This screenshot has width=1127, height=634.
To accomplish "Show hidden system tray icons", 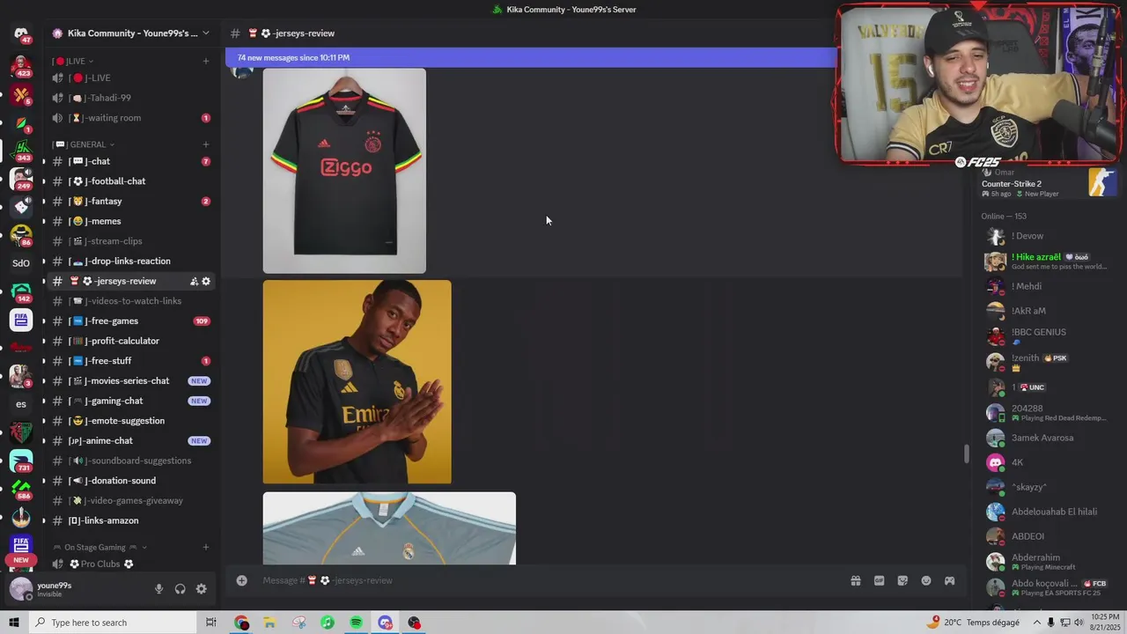I will pyautogui.click(x=1036, y=623).
